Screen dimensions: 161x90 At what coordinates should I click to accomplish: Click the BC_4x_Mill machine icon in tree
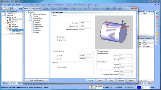[x=8, y=17]
